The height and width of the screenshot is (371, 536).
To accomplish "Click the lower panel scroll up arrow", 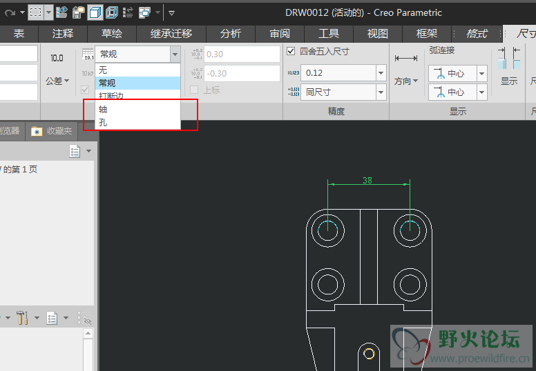I will click(x=88, y=333).
